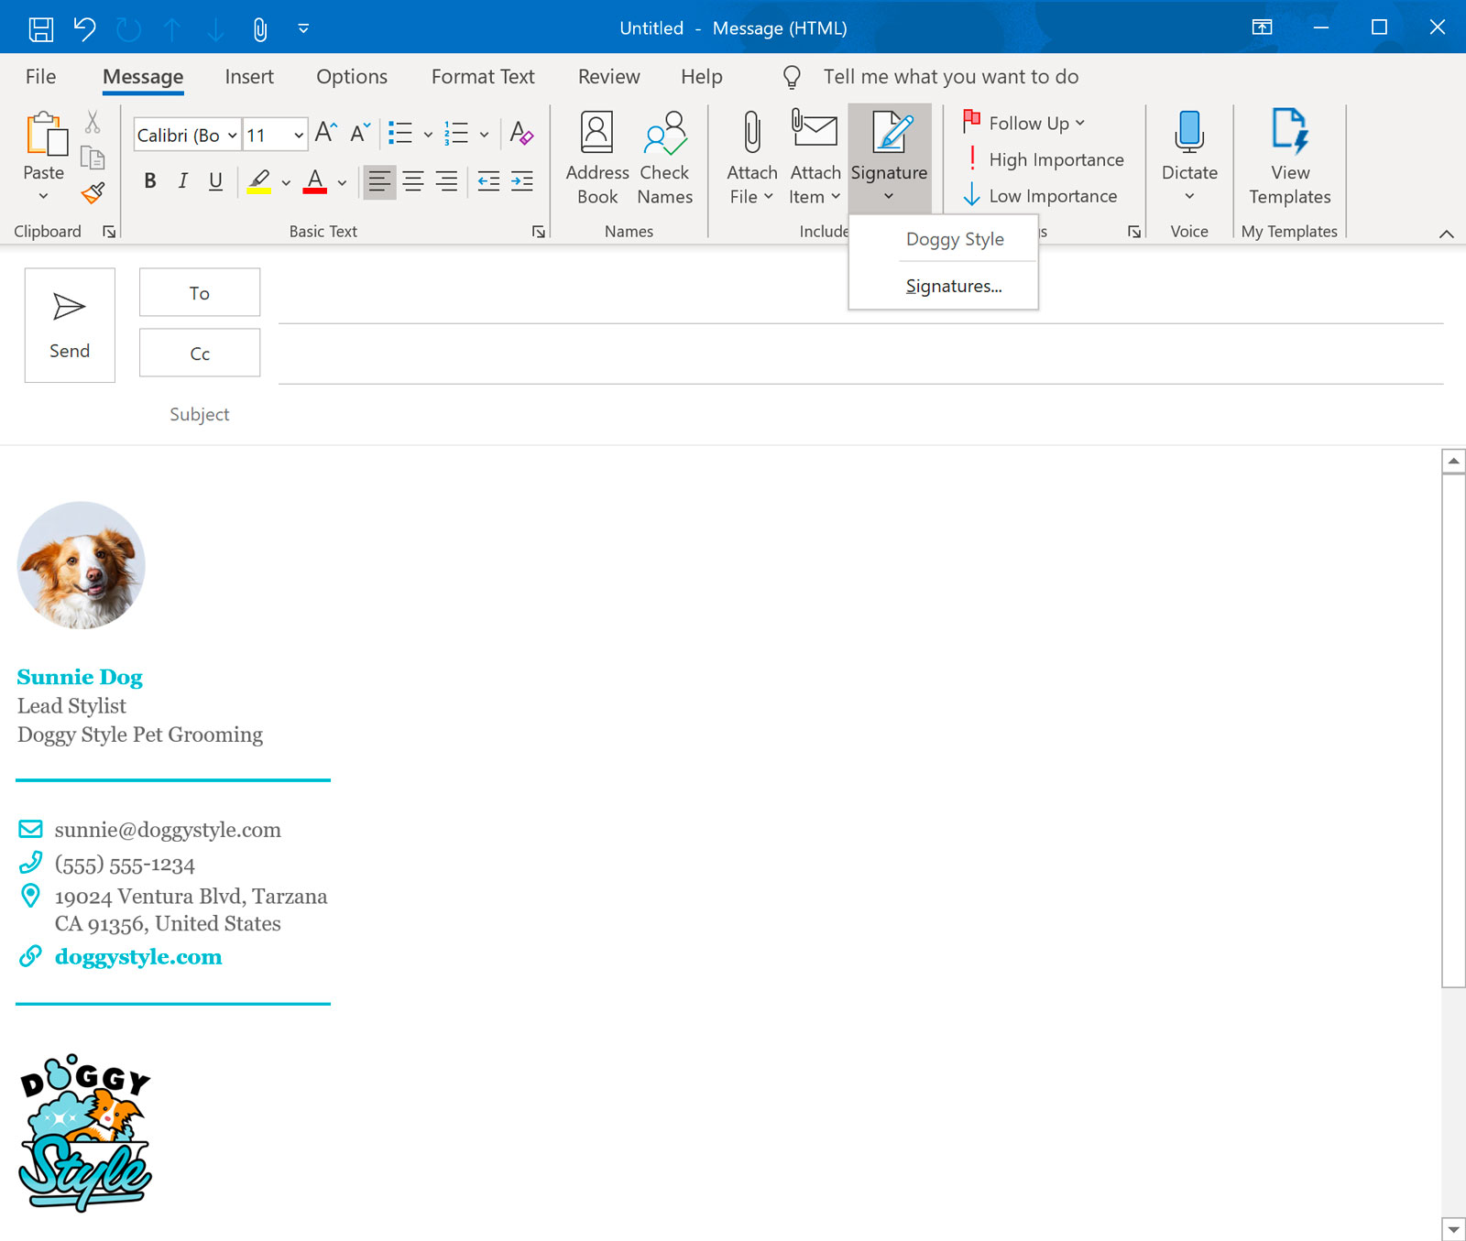The image size is (1466, 1241).
Task: Click the numbered list icon
Action: click(456, 134)
